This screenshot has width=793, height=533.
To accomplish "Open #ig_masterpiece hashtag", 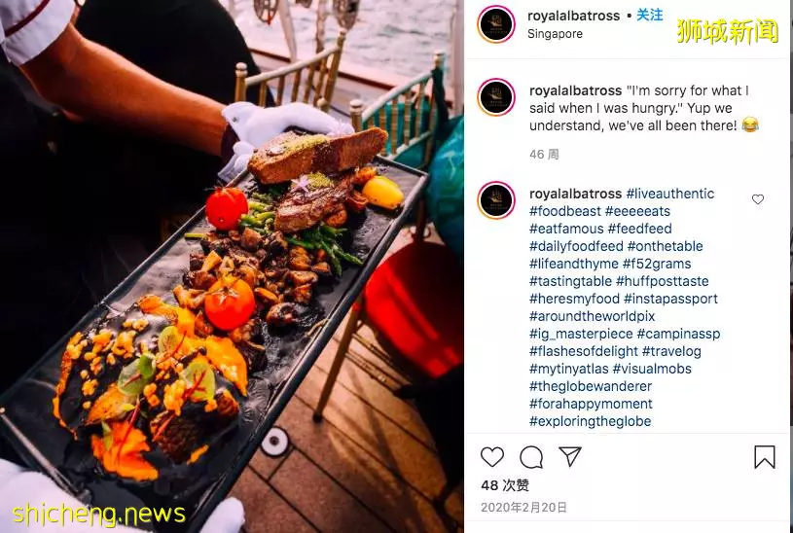I will tap(581, 334).
